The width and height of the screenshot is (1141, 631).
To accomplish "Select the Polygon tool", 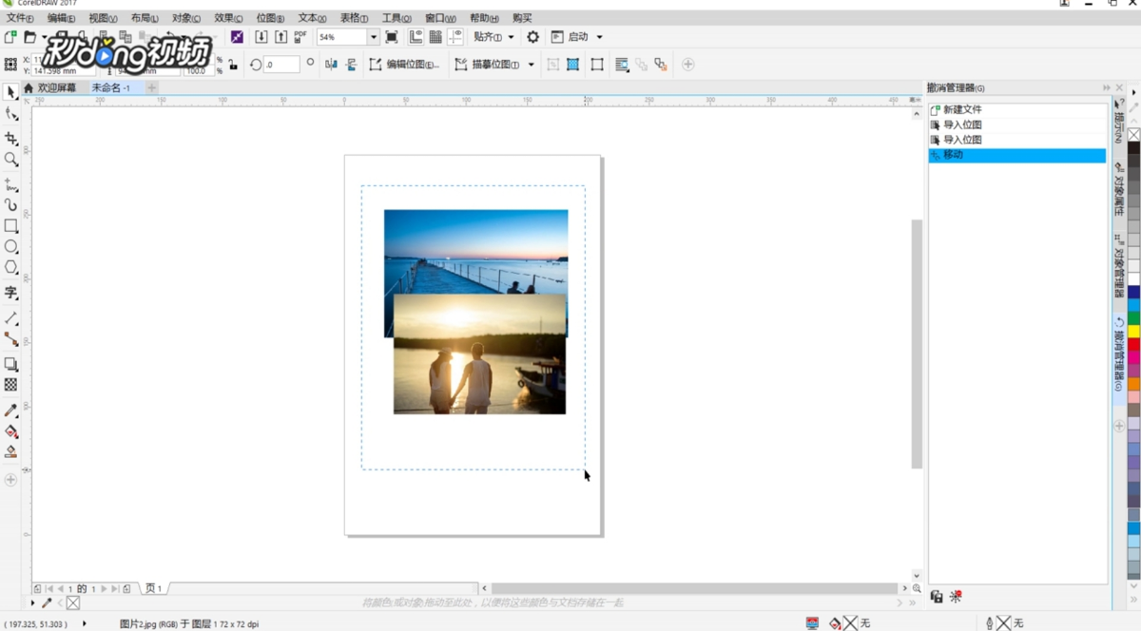I will pyautogui.click(x=10, y=269).
